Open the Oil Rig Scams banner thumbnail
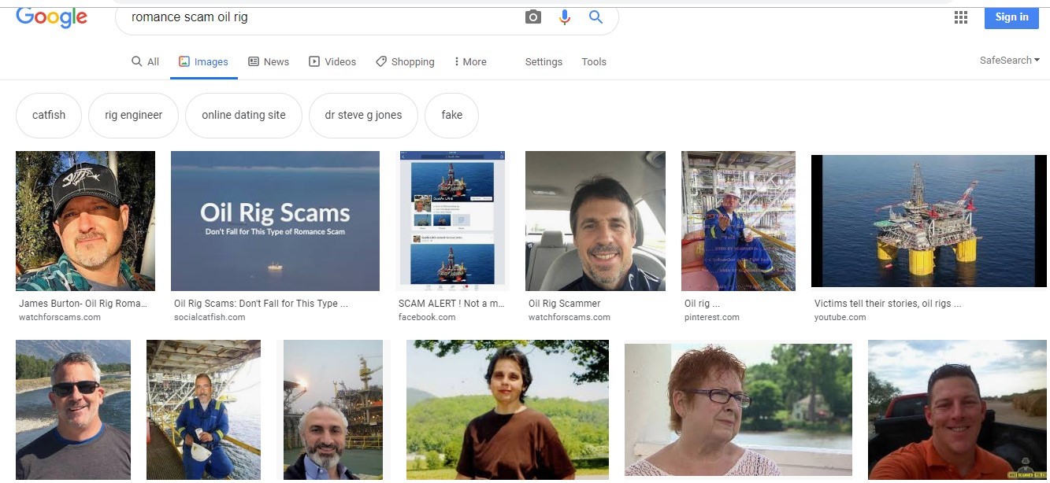Screen dimensions: 1050x483 (275, 221)
